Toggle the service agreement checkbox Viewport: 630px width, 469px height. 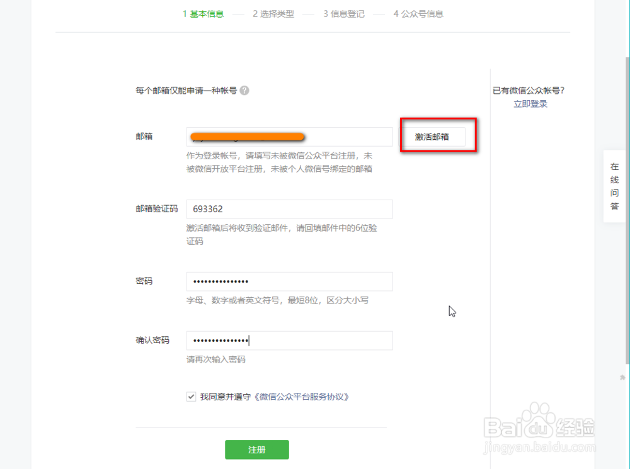coord(192,397)
